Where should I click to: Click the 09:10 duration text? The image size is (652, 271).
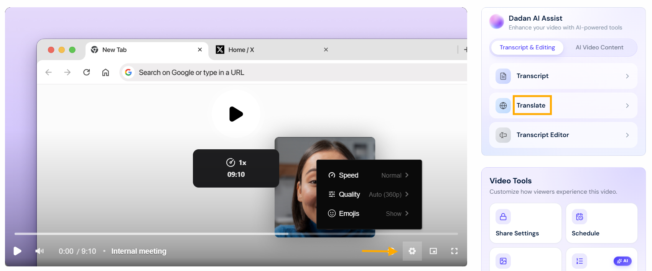[236, 175]
